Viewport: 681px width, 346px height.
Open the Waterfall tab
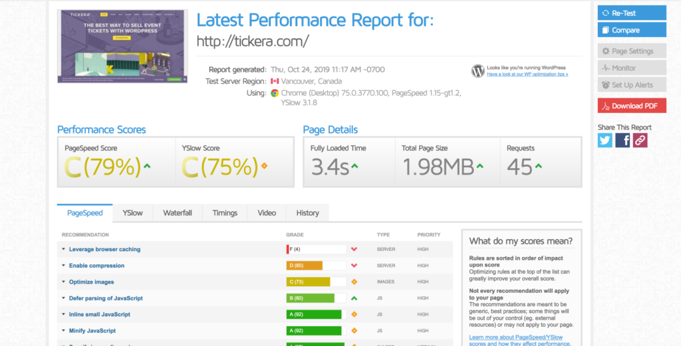(x=177, y=213)
